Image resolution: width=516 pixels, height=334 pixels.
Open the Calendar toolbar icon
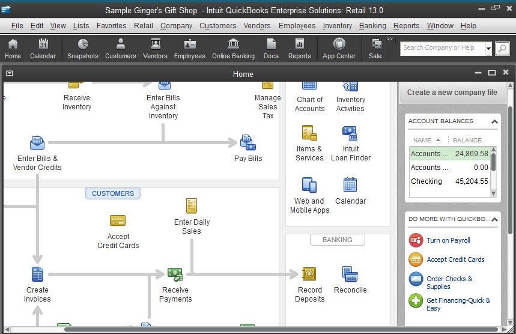(43, 49)
